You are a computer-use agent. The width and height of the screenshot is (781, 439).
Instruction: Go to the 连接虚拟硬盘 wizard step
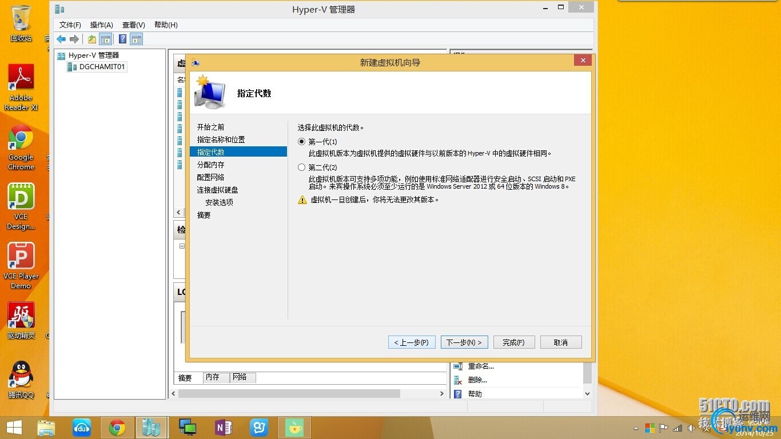(x=218, y=190)
